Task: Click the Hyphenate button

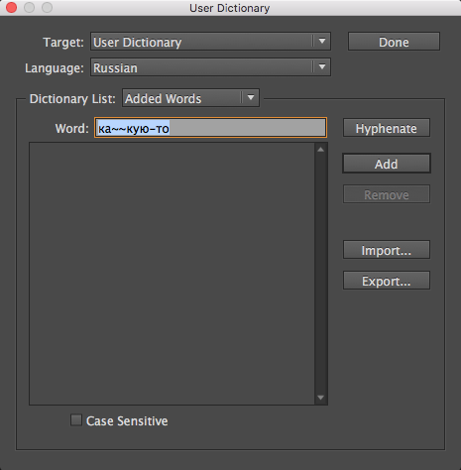Action: [x=387, y=128]
